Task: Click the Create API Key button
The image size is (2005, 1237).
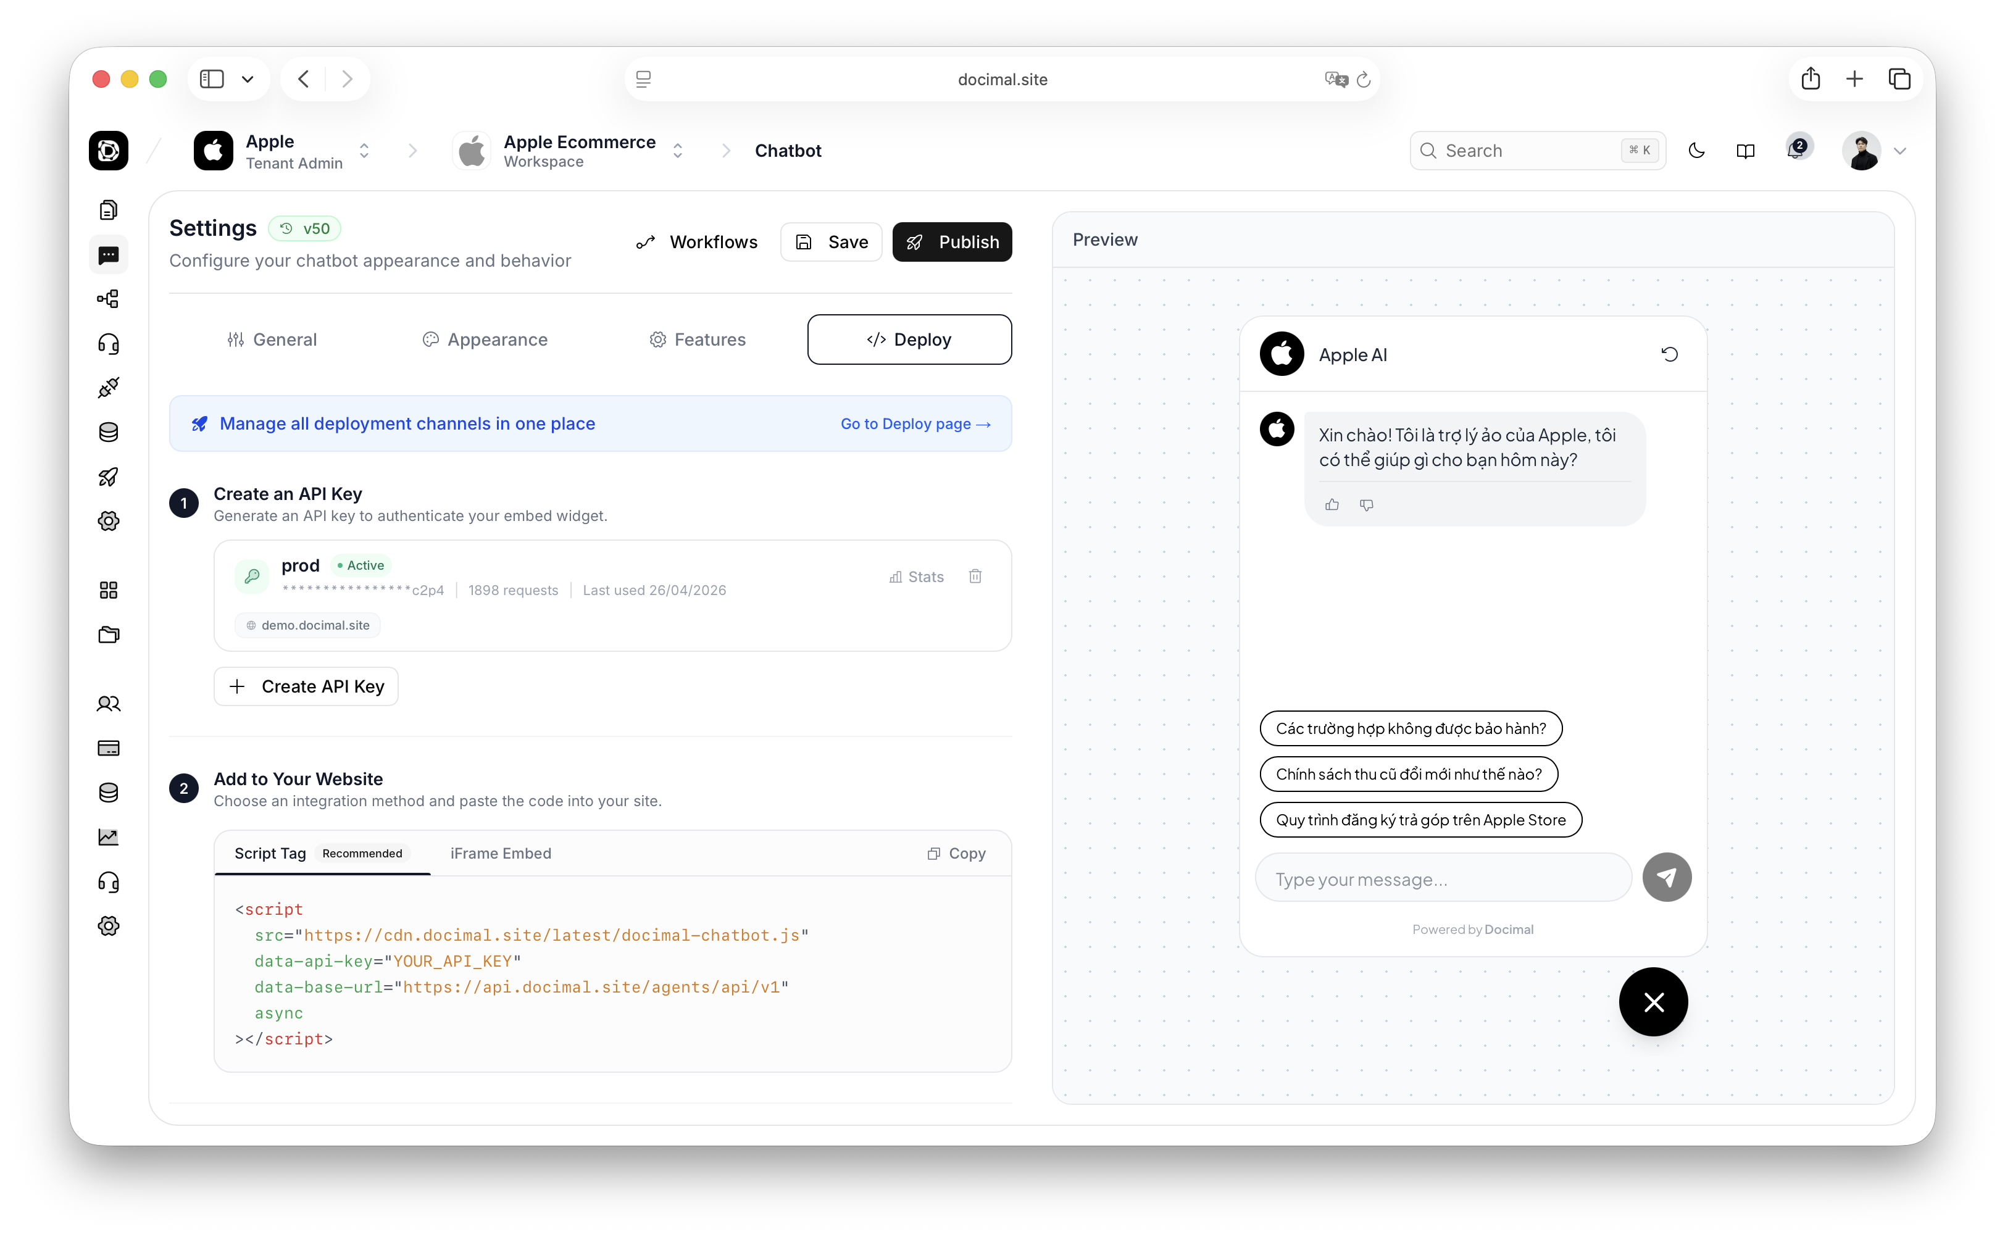Action: click(306, 686)
